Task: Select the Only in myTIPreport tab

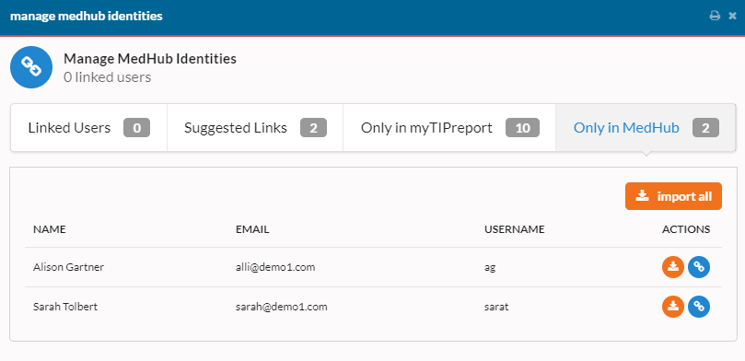Action: tap(449, 128)
